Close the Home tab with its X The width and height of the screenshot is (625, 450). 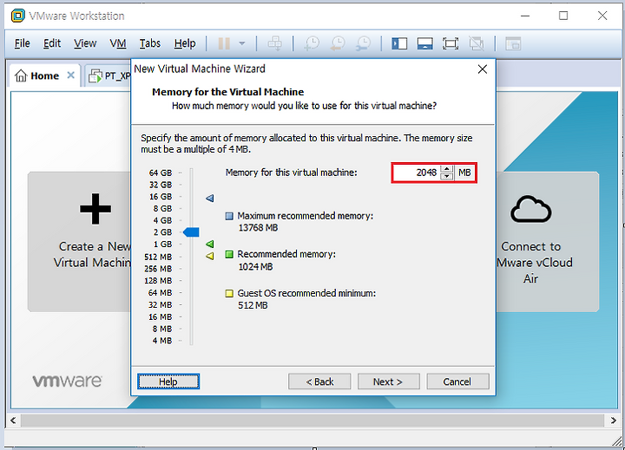pos(71,75)
